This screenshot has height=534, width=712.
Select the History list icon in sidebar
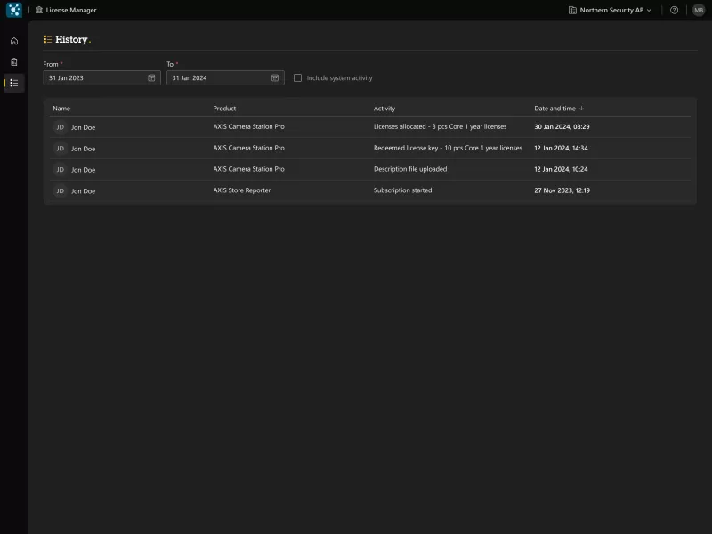[x=13, y=83]
